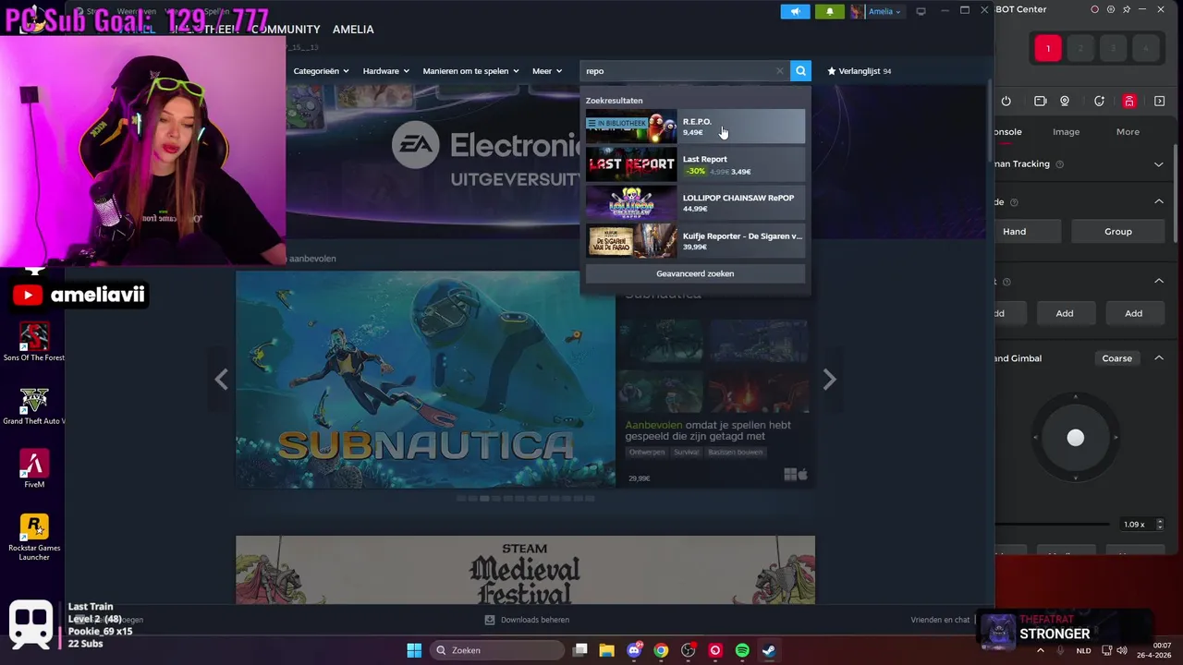This screenshot has width=1183, height=665.
Task: Open Sons Of The Forest desktop icon
Action: [x=34, y=342]
